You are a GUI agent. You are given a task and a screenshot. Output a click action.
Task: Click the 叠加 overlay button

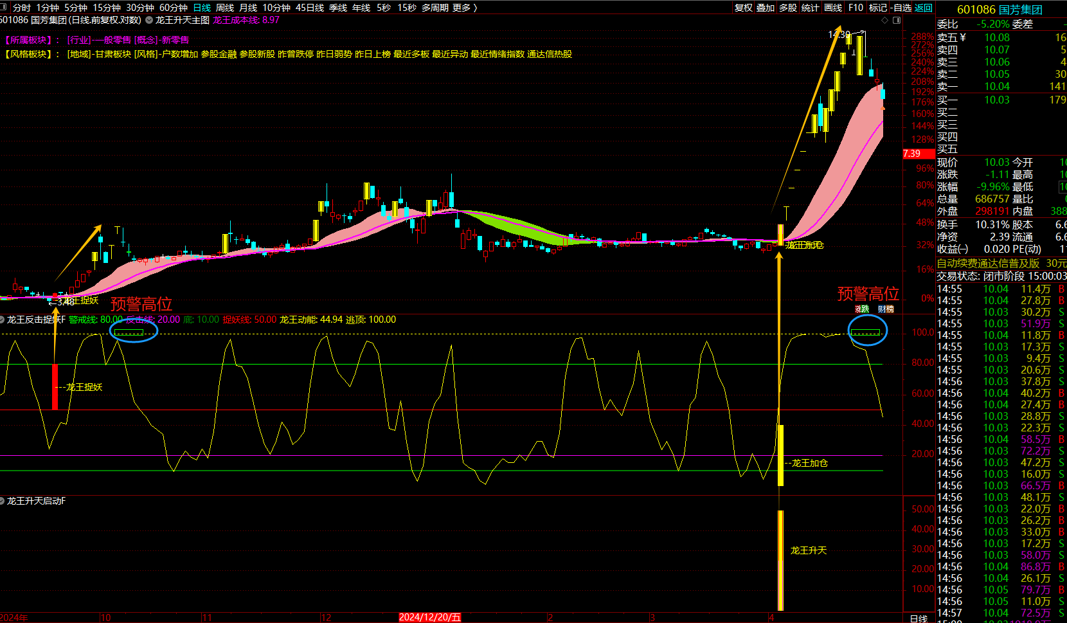point(766,8)
